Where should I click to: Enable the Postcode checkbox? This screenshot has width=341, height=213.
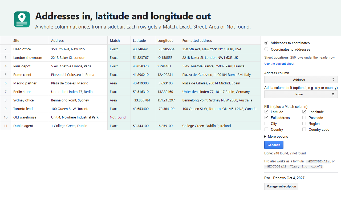[304, 118]
